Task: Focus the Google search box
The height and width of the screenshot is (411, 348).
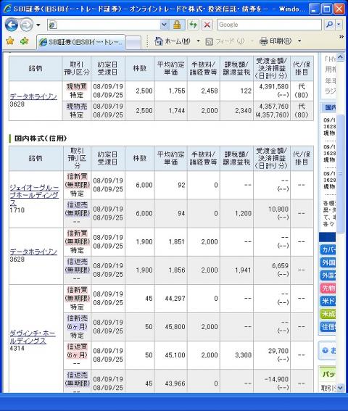Action: tap(269, 25)
